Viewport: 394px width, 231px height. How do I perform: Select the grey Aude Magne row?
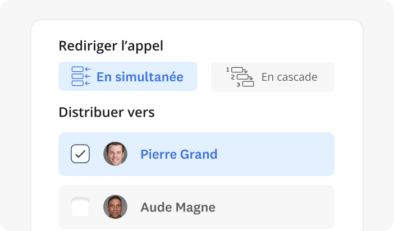tap(269, 207)
